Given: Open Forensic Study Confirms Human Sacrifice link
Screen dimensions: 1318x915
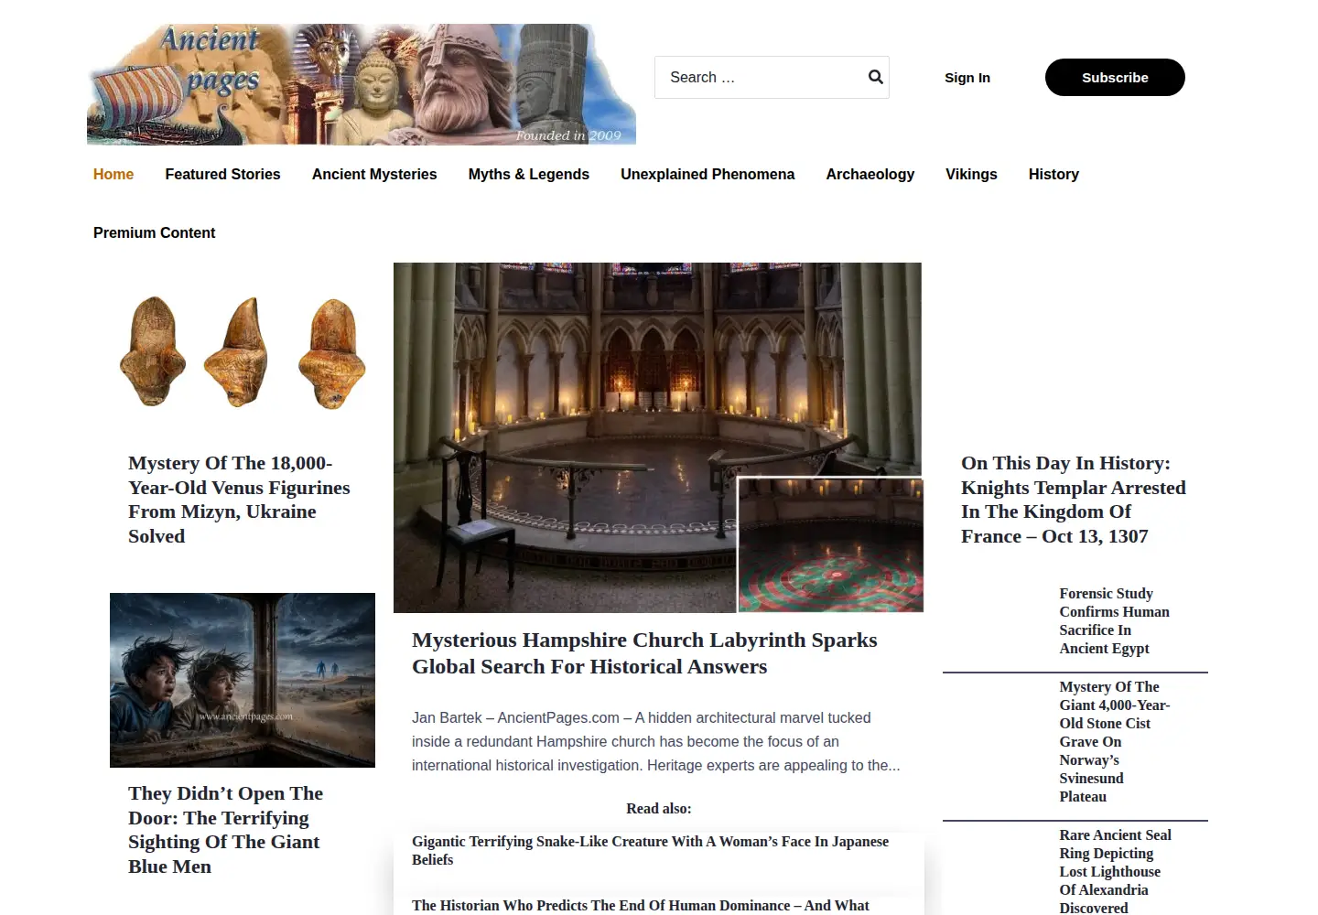Looking at the screenshot, I should pos(1114,621).
